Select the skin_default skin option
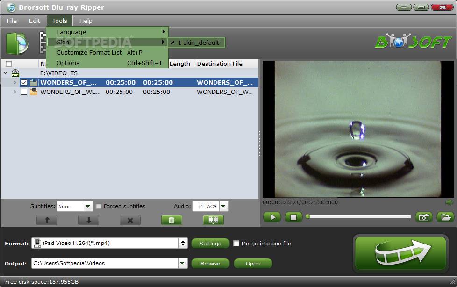Image resolution: width=457 pixels, height=287 pixels. (196, 43)
